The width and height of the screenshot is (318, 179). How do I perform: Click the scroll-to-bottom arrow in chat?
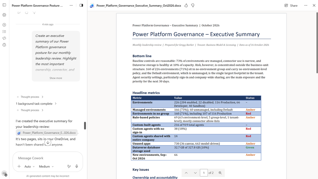[x=48, y=142]
